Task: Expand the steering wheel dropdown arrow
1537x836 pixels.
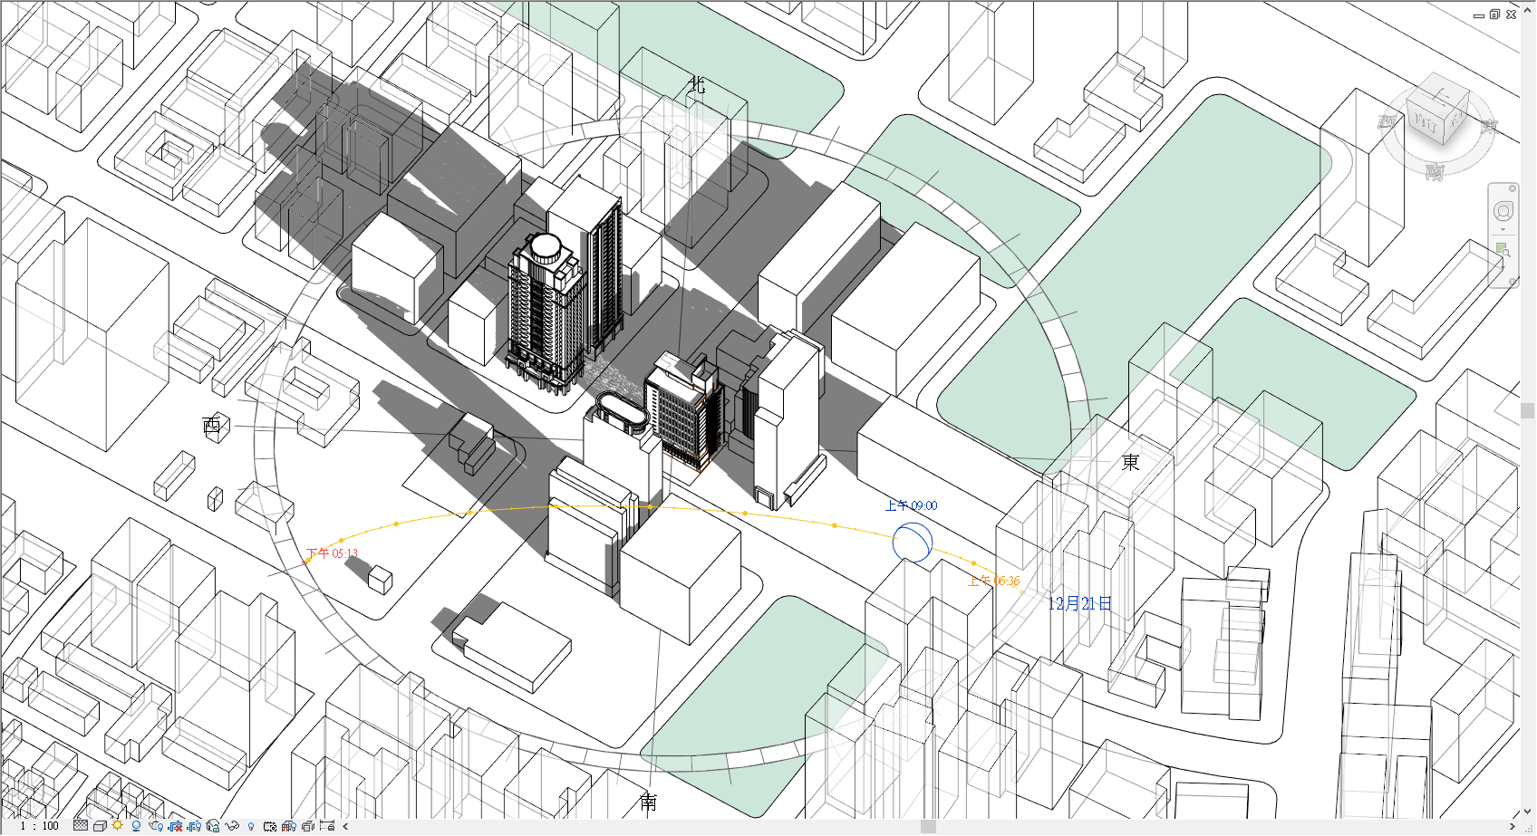Action: point(1503,229)
